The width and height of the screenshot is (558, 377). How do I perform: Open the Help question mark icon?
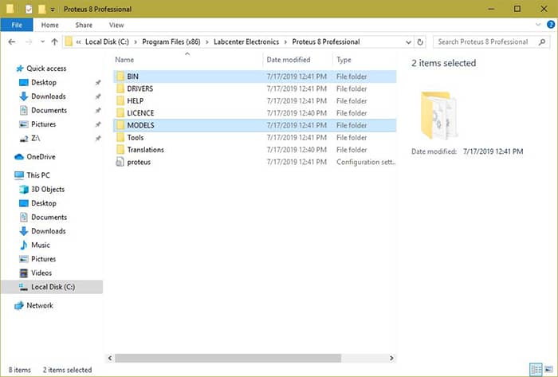[551, 25]
